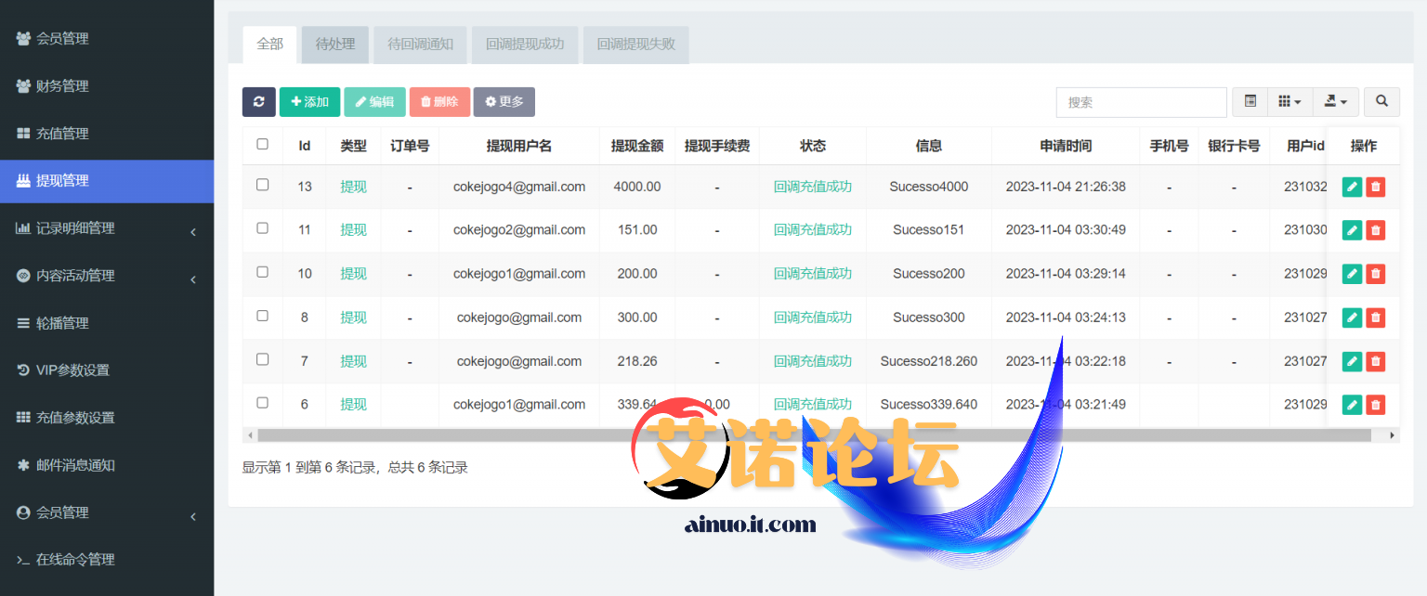Toggle the card view icon
Screen dimensions: 1427x596
[1250, 102]
